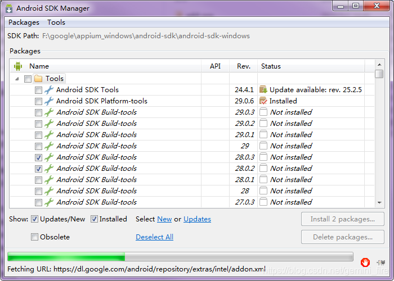394x281 pixels.
Task: Click Not installed status icon for rev 28.0.1
Action: 263,179
